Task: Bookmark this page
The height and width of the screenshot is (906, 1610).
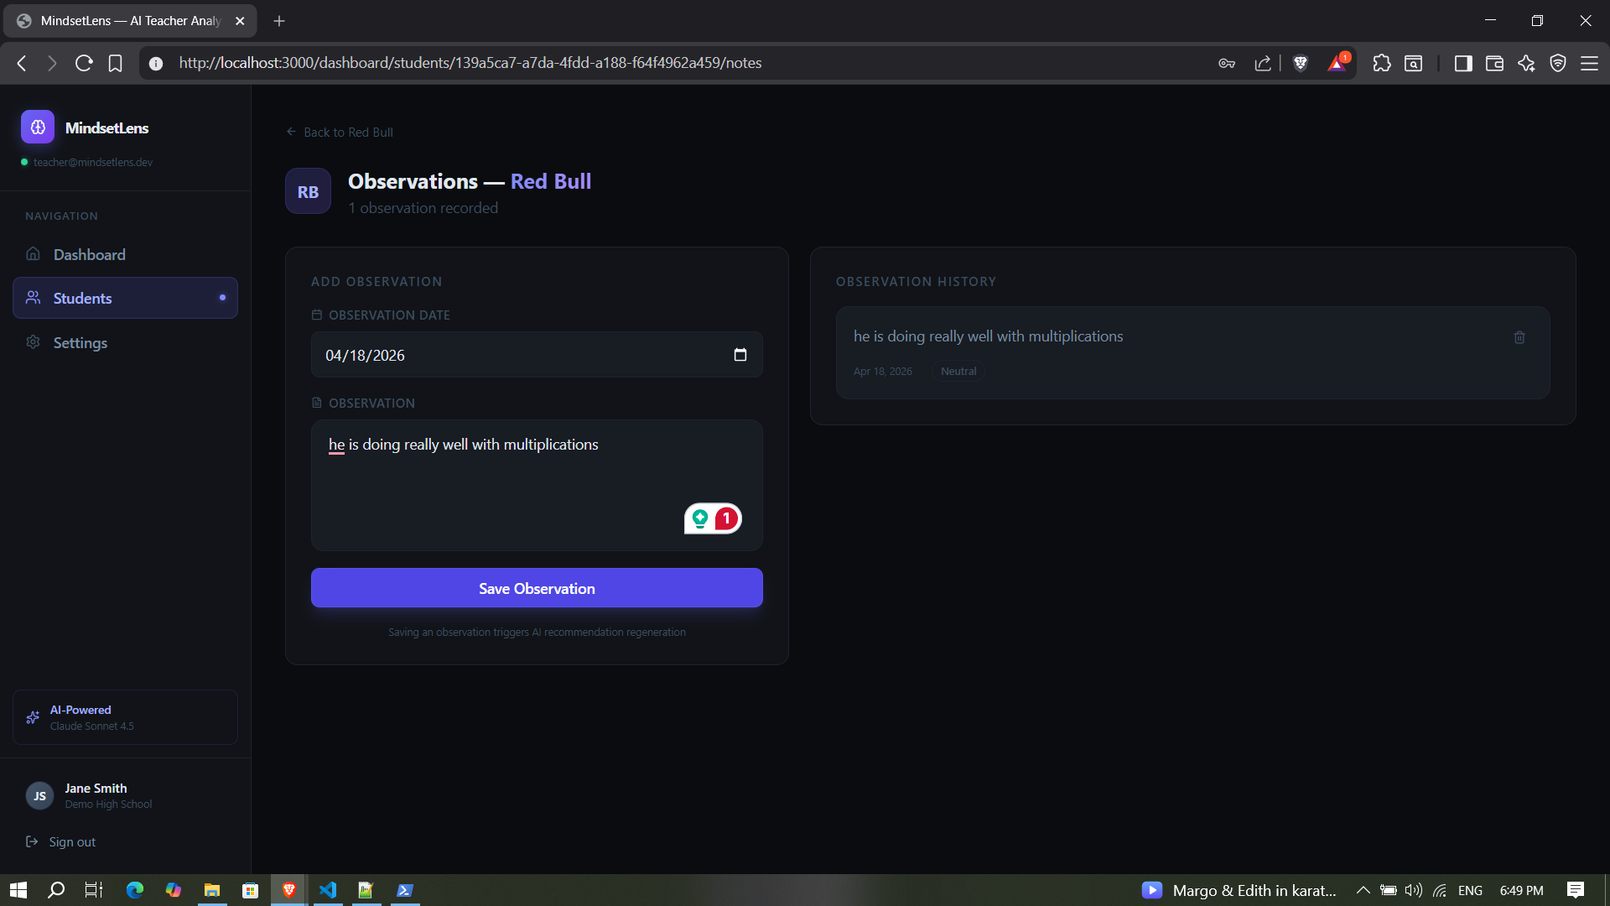Action: (x=116, y=63)
